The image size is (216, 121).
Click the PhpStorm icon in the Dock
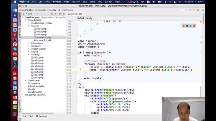coord(15,39)
